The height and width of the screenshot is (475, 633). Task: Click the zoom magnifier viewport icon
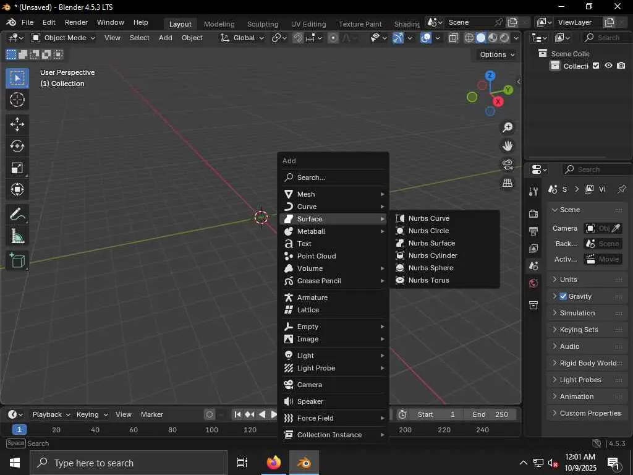point(508,127)
